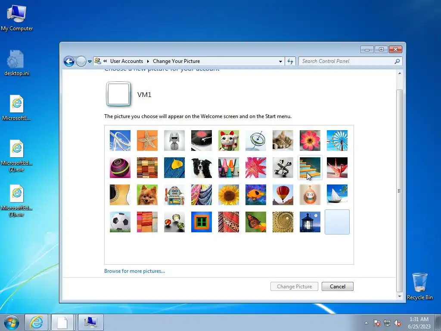This screenshot has width=441, height=331.
Task: Pick the grey robot toy picture
Action: [174, 141]
